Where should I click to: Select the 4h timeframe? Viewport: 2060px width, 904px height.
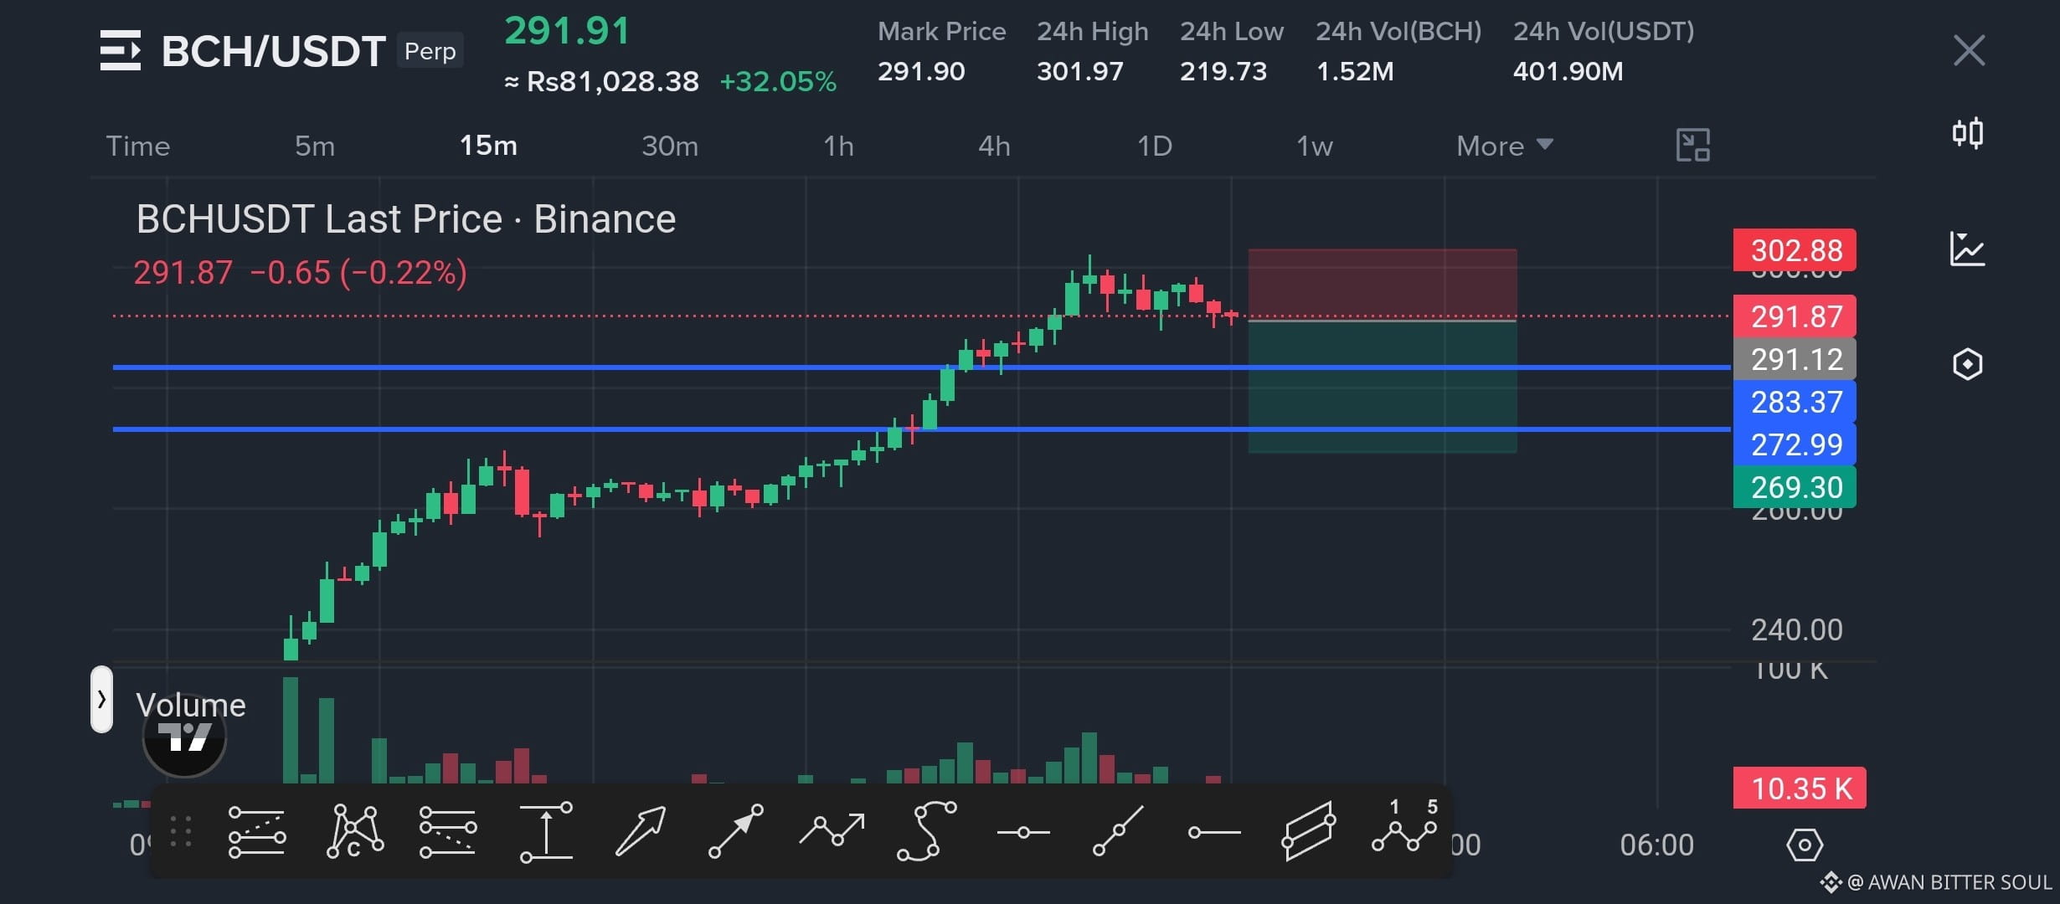994,146
